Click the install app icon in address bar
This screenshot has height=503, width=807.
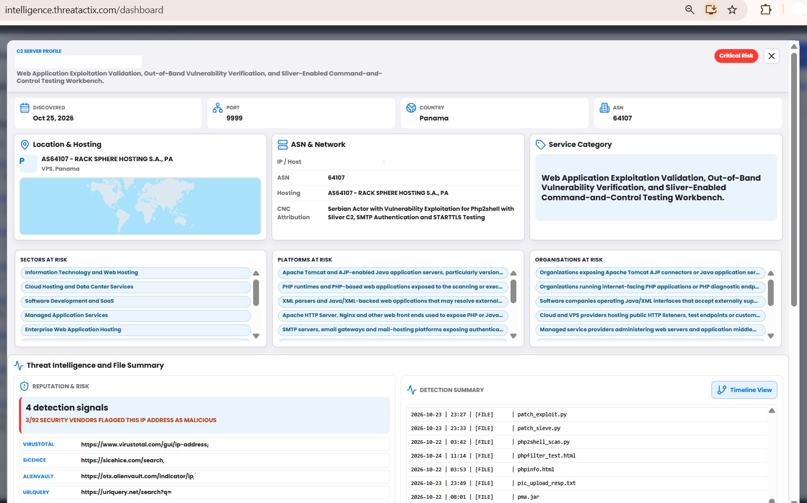pyautogui.click(x=711, y=10)
